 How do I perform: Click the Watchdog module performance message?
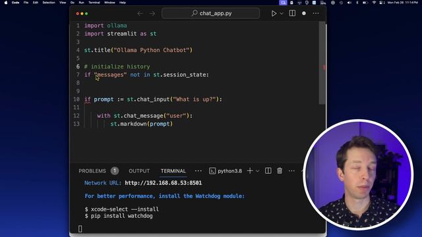[x=165, y=196]
